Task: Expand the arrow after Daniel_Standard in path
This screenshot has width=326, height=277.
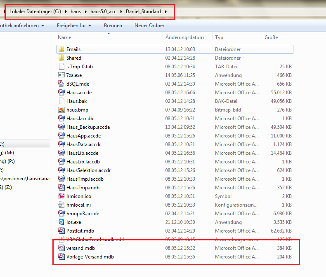Action: coord(166,12)
